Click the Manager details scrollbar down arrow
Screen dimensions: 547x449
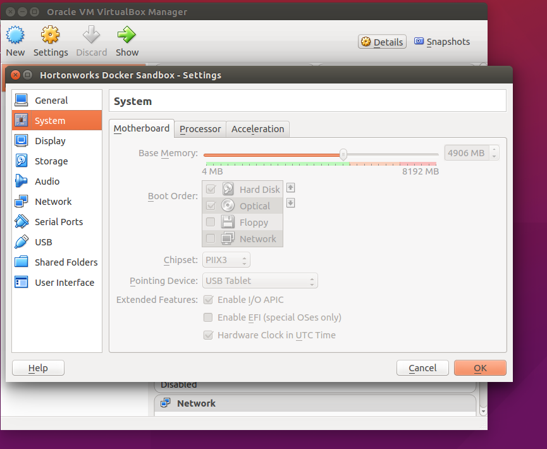(483, 412)
